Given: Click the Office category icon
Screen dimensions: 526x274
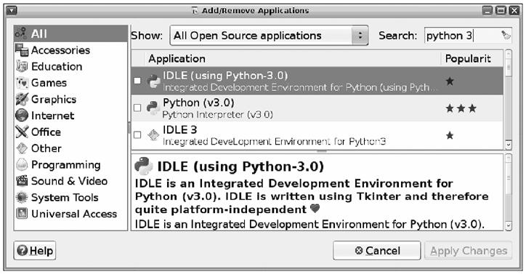Looking at the screenshot, I should [x=22, y=132].
